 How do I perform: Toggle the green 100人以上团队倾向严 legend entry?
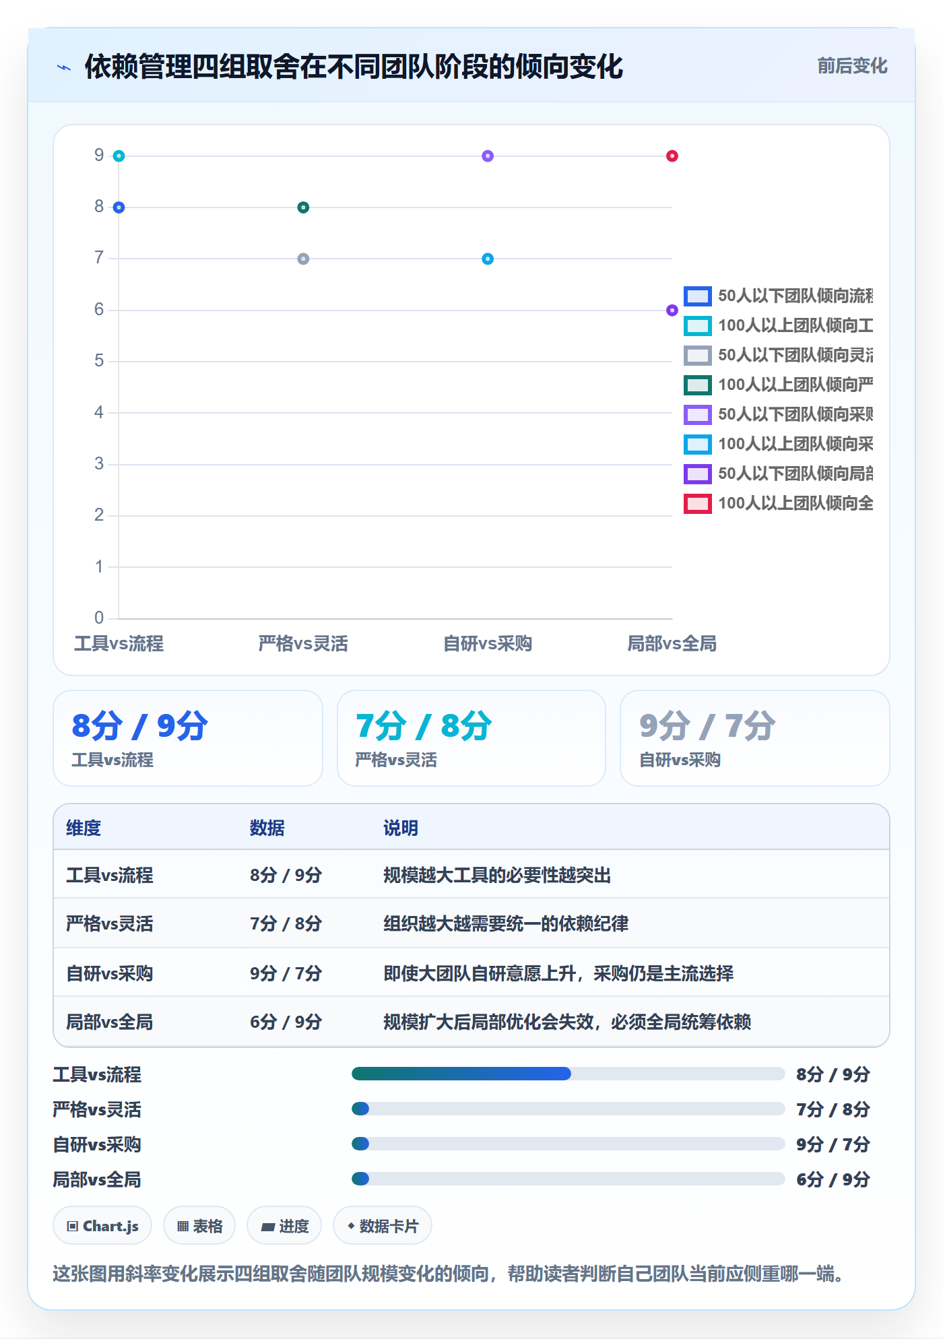(779, 385)
